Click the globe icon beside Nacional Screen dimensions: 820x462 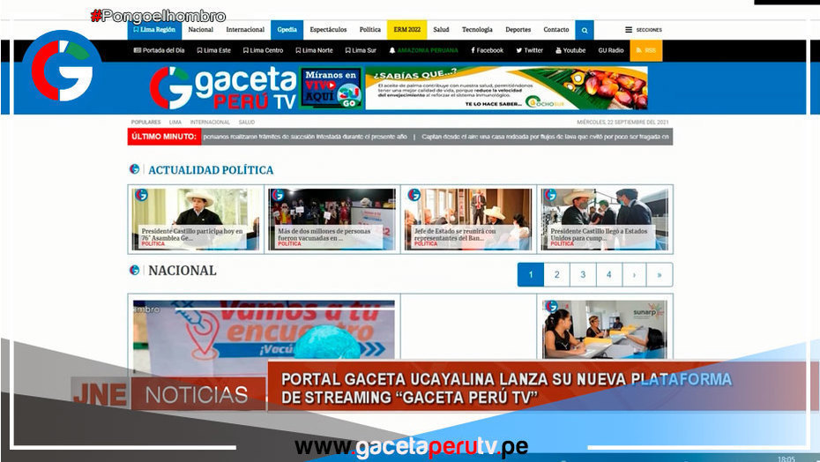point(134,270)
